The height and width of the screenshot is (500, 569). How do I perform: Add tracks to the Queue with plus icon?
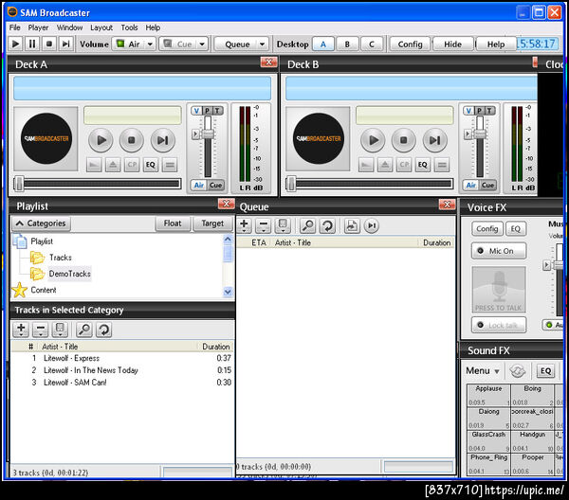(245, 225)
